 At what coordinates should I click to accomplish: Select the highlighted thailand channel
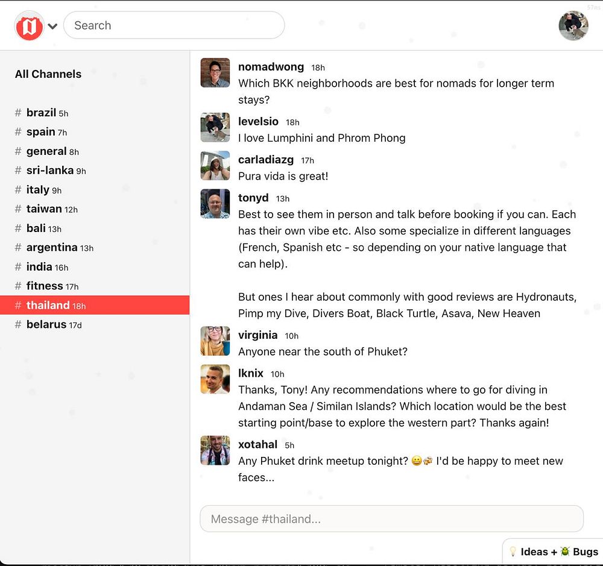click(95, 305)
